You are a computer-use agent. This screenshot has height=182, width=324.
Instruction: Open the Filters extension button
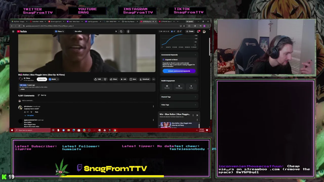[59, 31]
